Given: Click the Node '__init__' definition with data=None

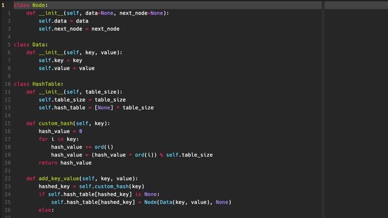Looking at the screenshot, I should (98, 13).
